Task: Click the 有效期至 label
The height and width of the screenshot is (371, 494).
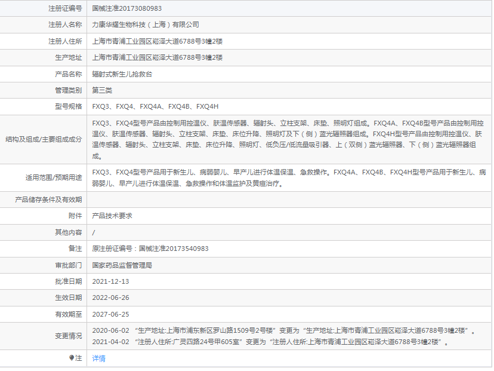Action: coord(69,314)
